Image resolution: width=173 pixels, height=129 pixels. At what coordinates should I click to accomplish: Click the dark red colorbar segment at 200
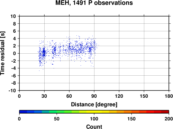pyautogui.click(x=165, y=112)
